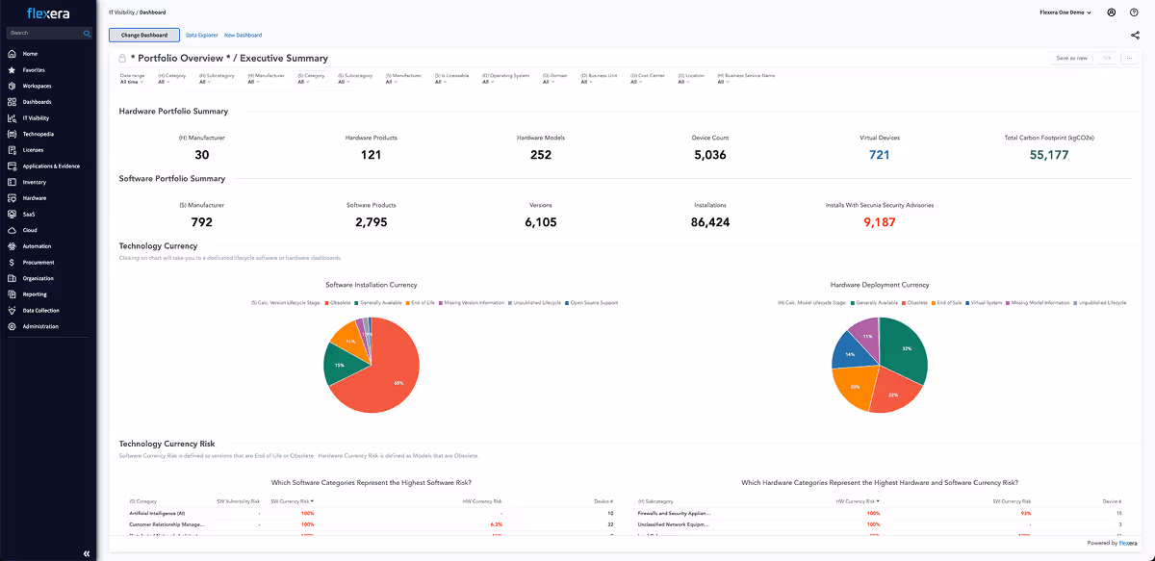This screenshot has height=561, width=1155.
Task: Open (H) Business Service Name filter
Action: tap(745, 78)
